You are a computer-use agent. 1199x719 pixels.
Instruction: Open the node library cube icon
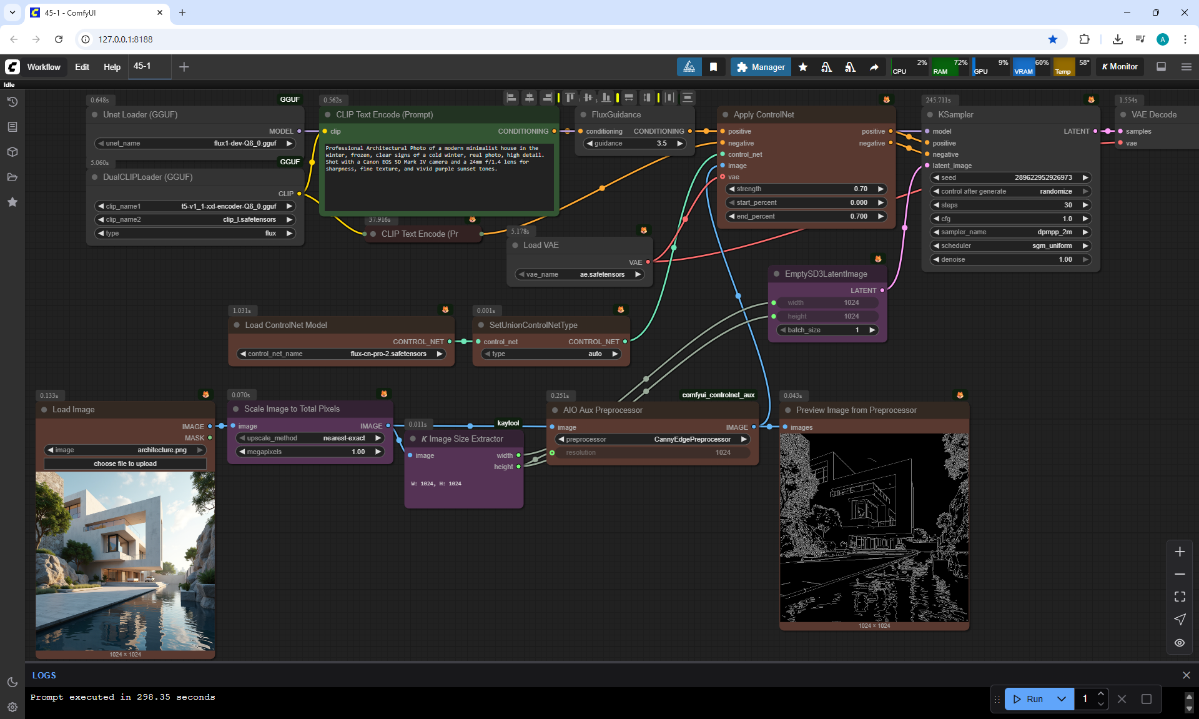click(x=12, y=152)
